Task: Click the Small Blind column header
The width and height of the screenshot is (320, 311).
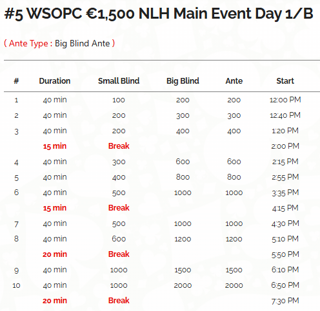Action: tap(119, 81)
